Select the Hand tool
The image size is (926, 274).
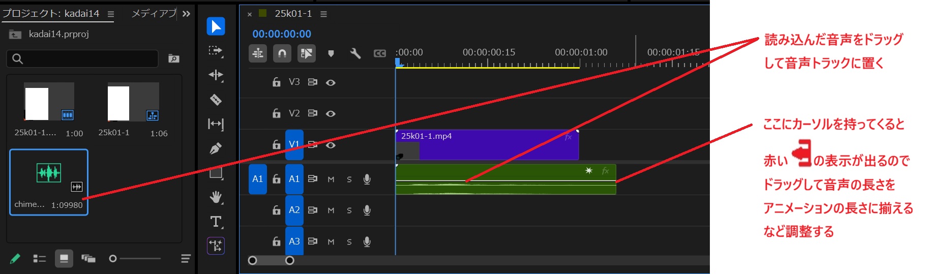pyautogui.click(x=216, y=197)
